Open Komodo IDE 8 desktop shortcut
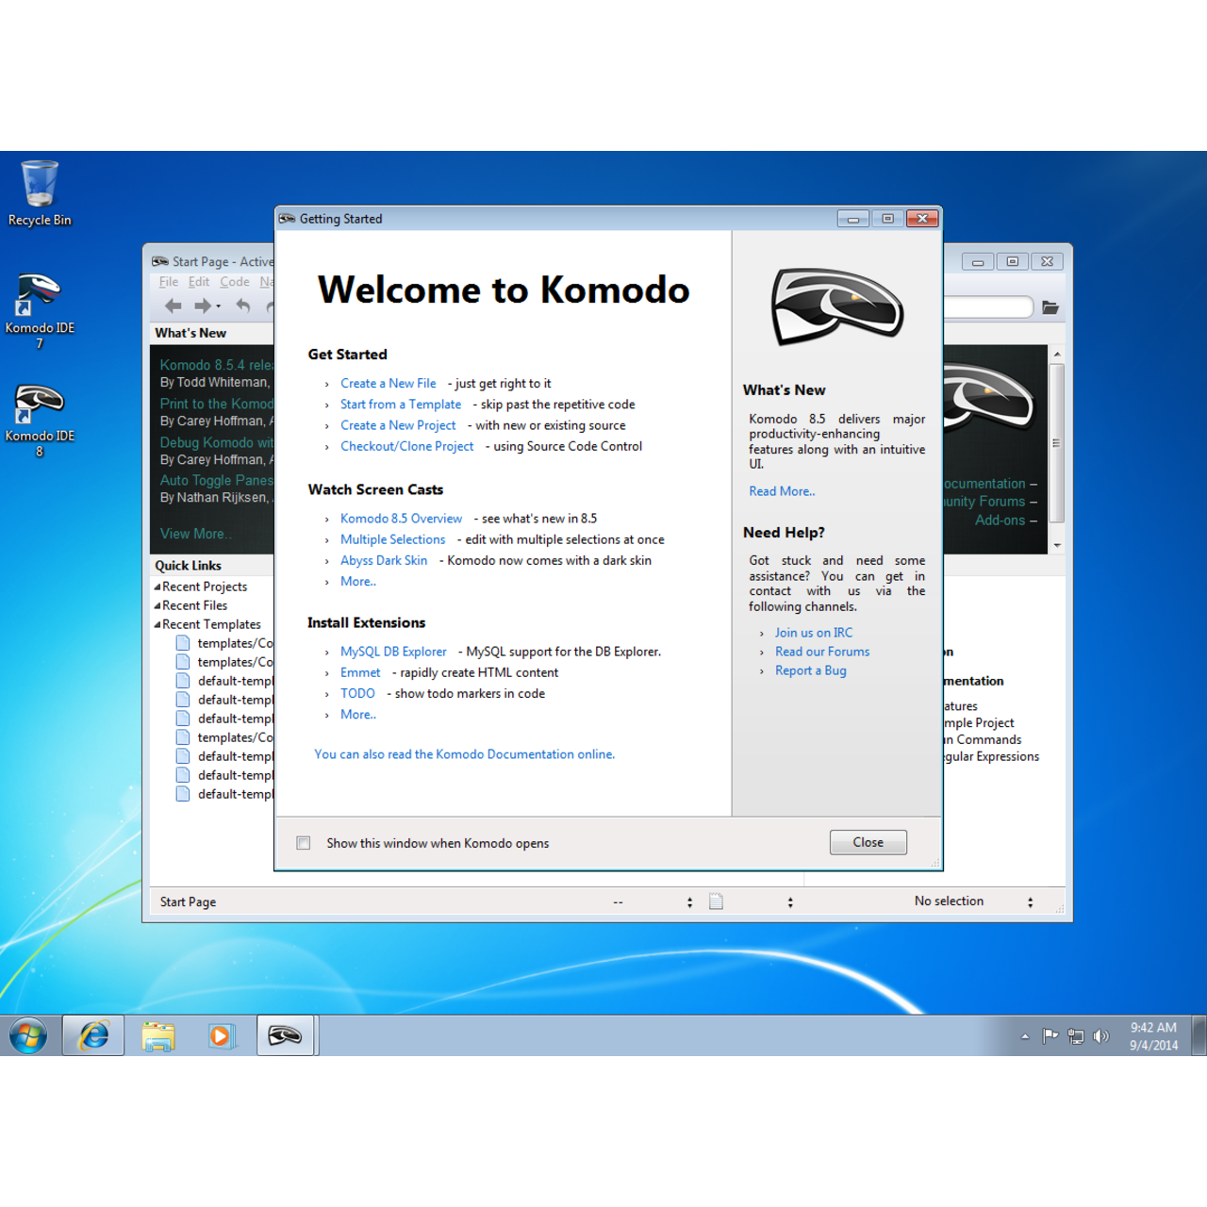The height and width of the screenshot is (1207, 1207). 40,420
